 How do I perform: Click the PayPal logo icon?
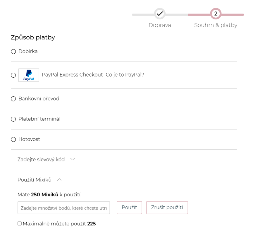(x=29, y=75)
